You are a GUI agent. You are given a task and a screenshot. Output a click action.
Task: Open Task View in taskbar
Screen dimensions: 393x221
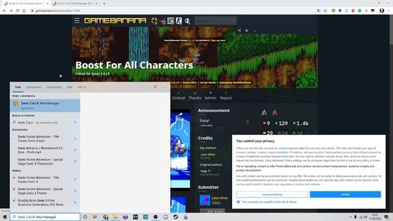(x=95, y=217)
